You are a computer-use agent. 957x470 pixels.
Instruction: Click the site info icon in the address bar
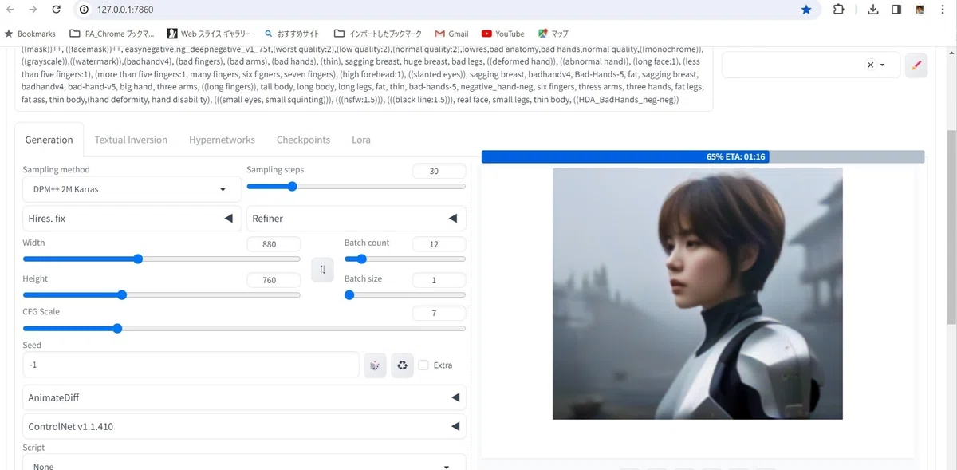(x=84, y=10)
